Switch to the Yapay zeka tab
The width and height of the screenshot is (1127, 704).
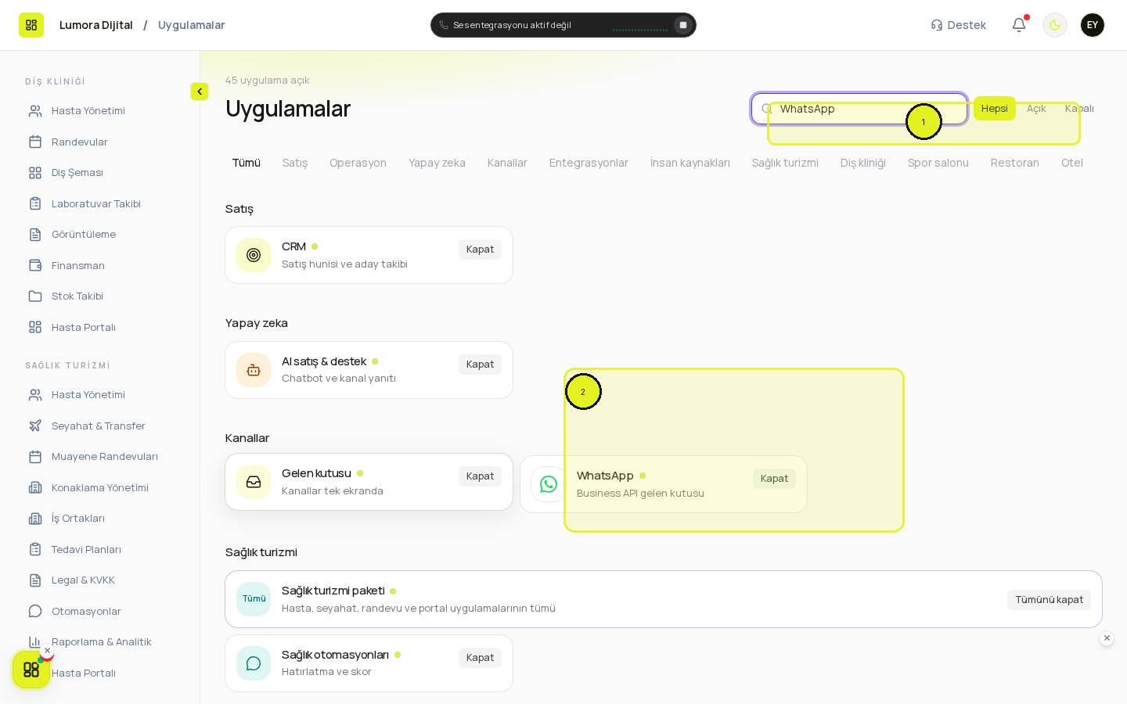point(437,163)
